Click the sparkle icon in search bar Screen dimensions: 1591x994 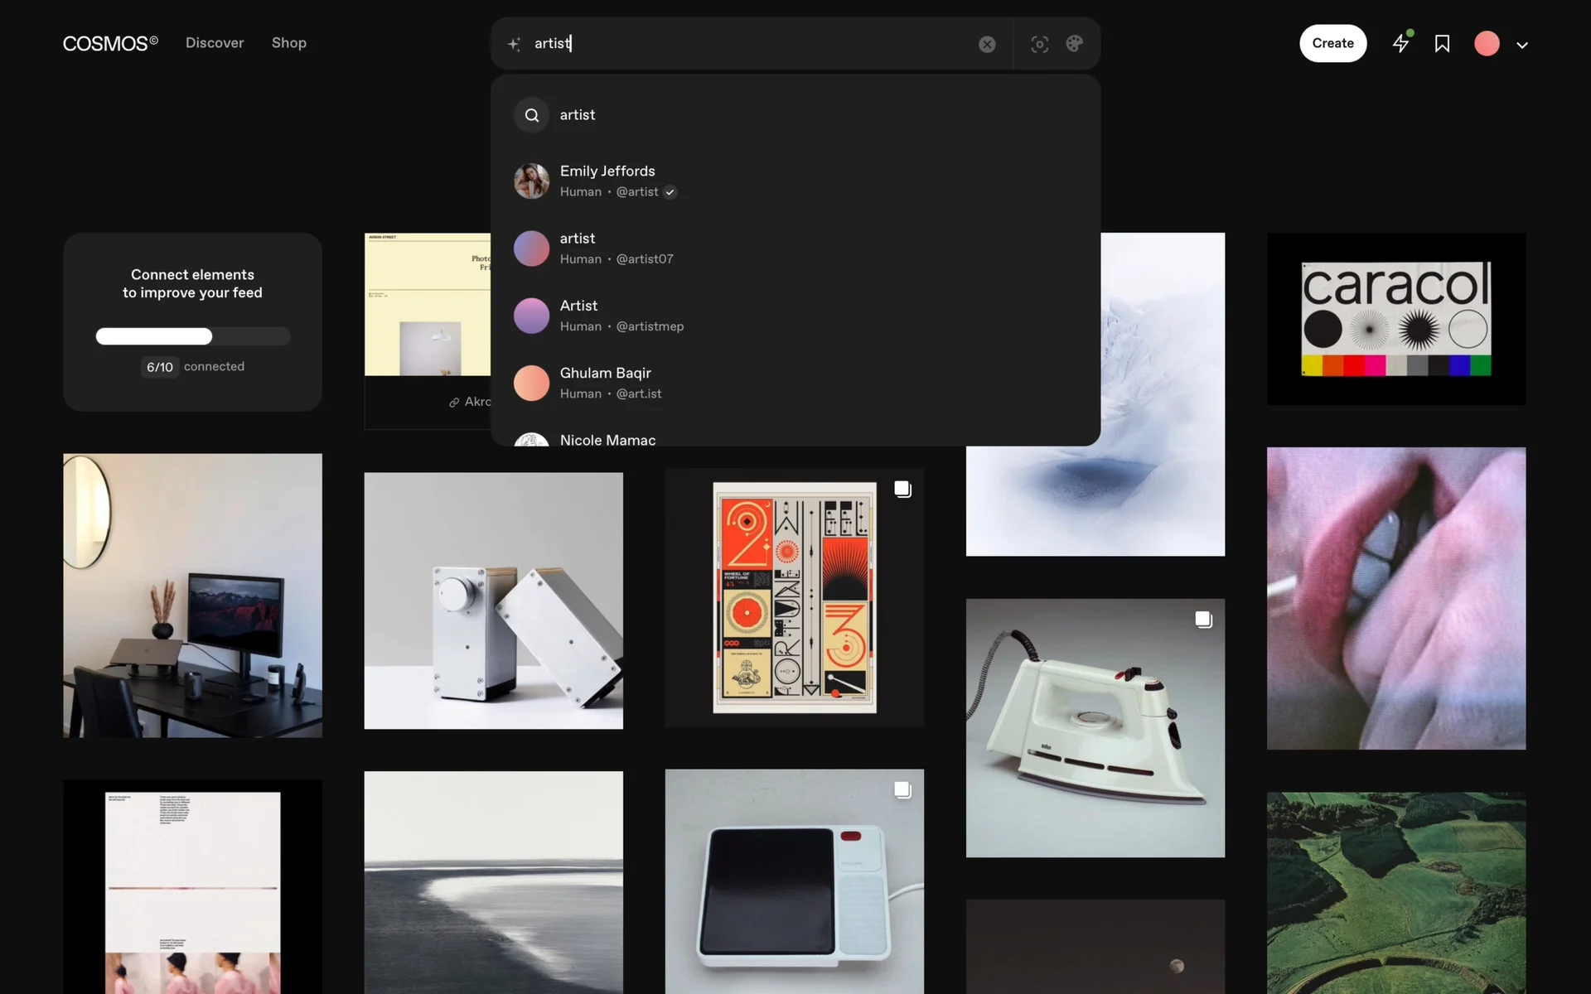click(x=515, y=44)
